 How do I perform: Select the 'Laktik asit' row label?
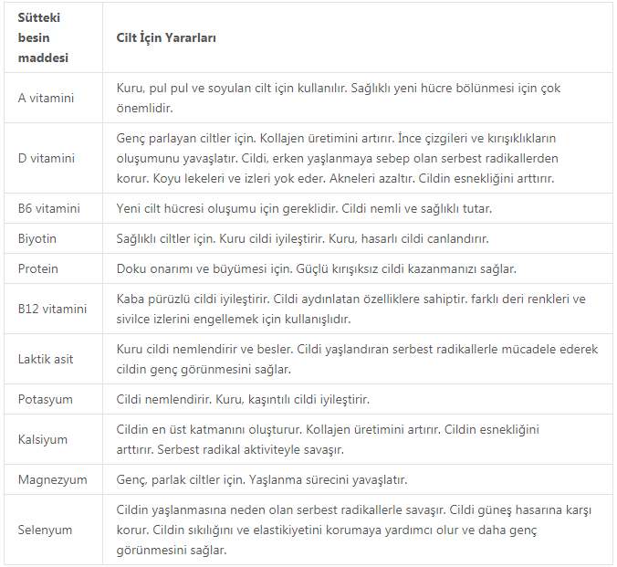pos(46,359)
